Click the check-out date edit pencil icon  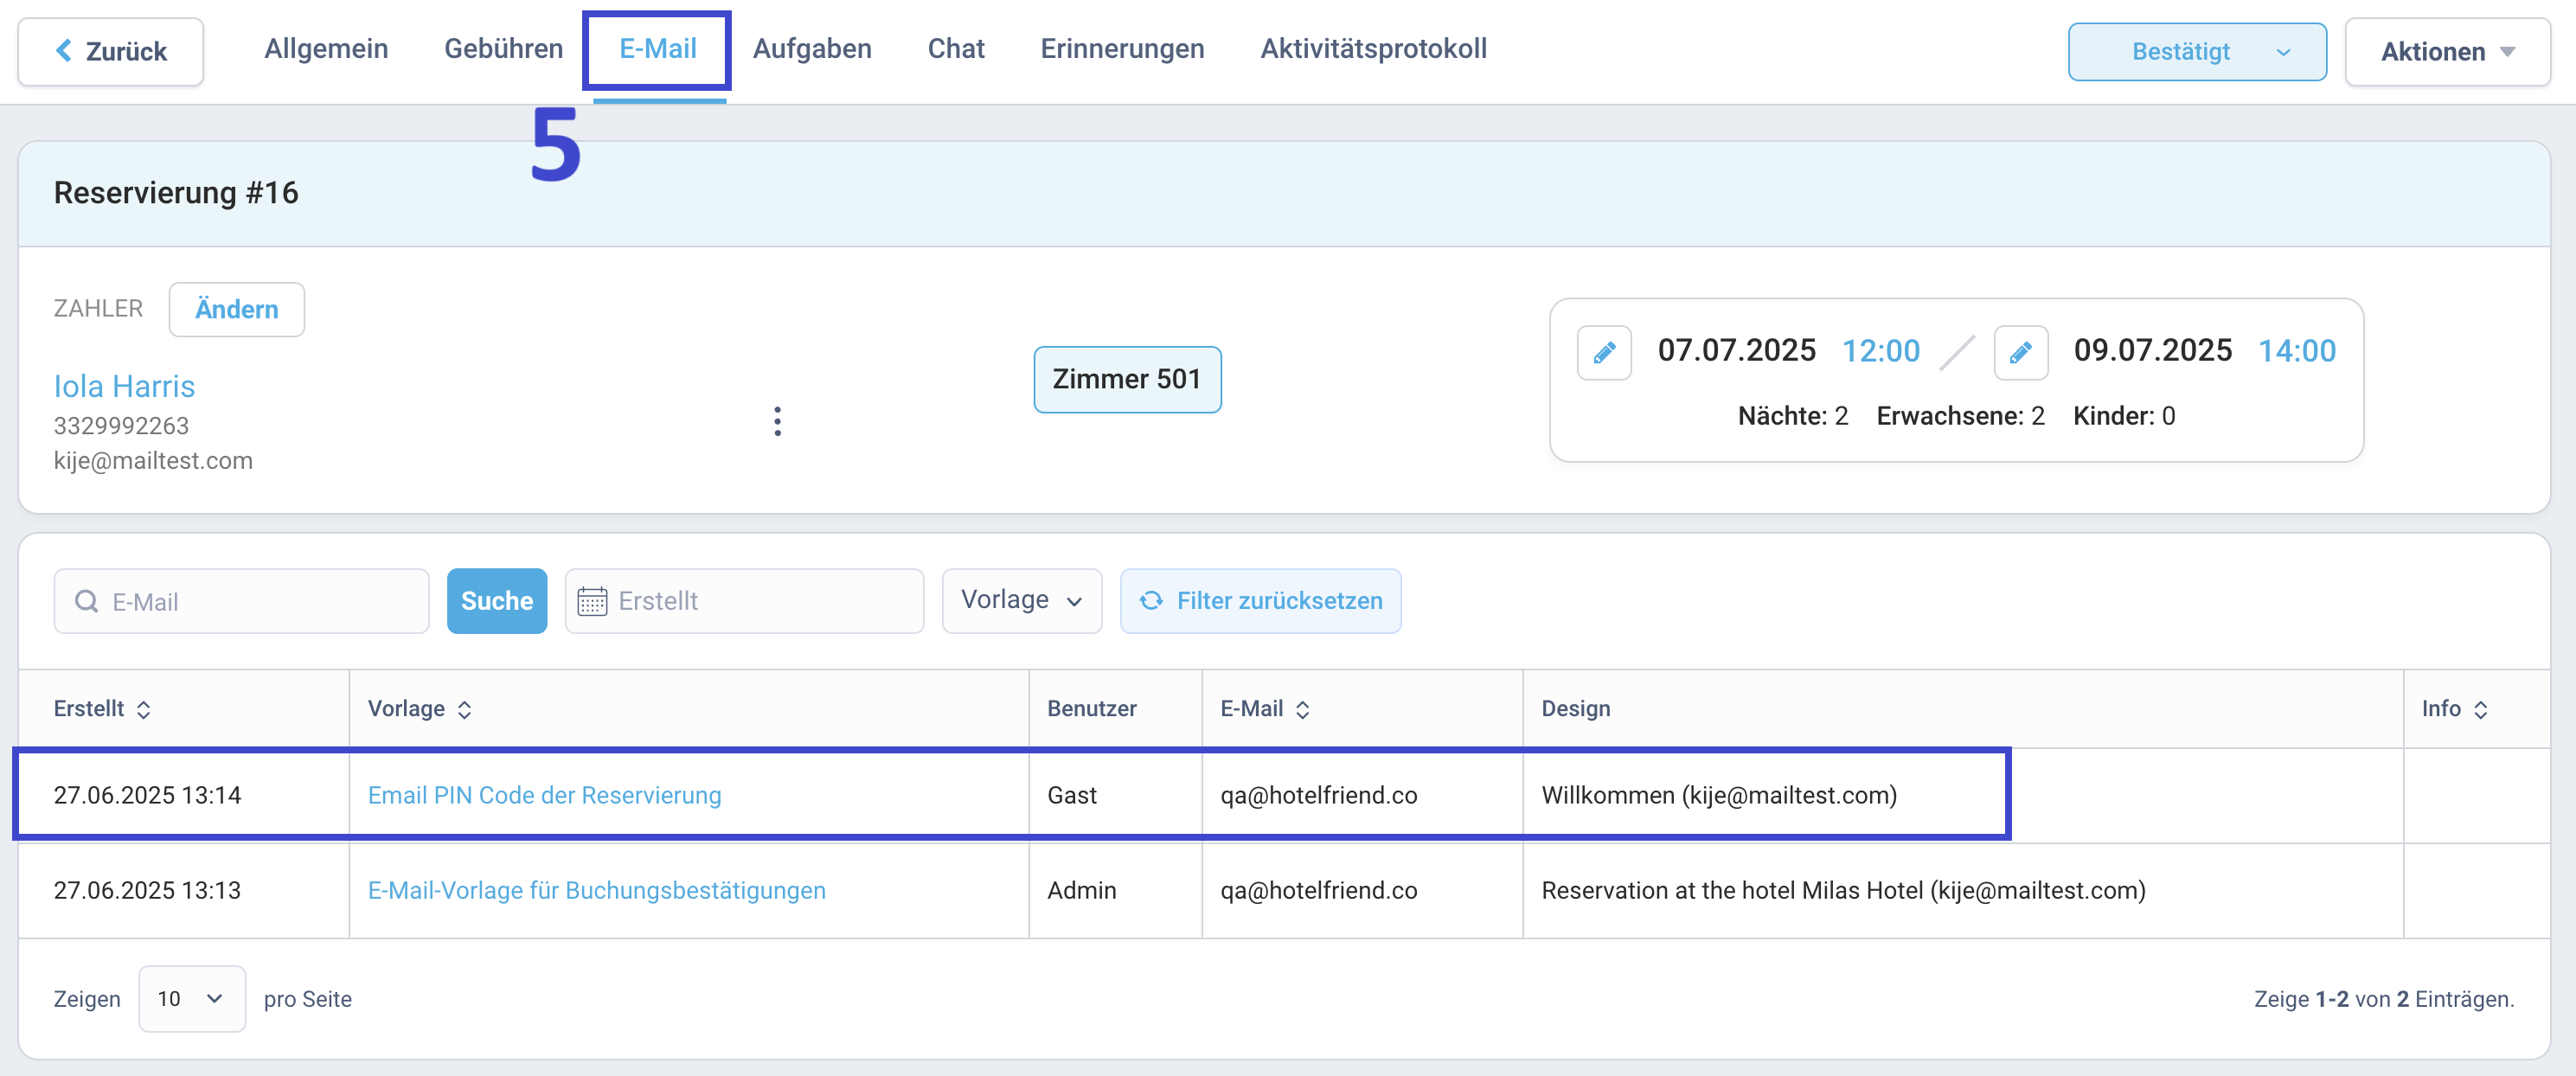2020,352
